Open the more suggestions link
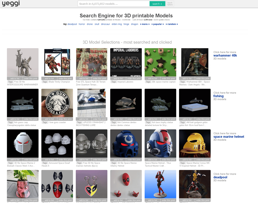The height and width of the screenshot is (203, 258). [145, 24]
